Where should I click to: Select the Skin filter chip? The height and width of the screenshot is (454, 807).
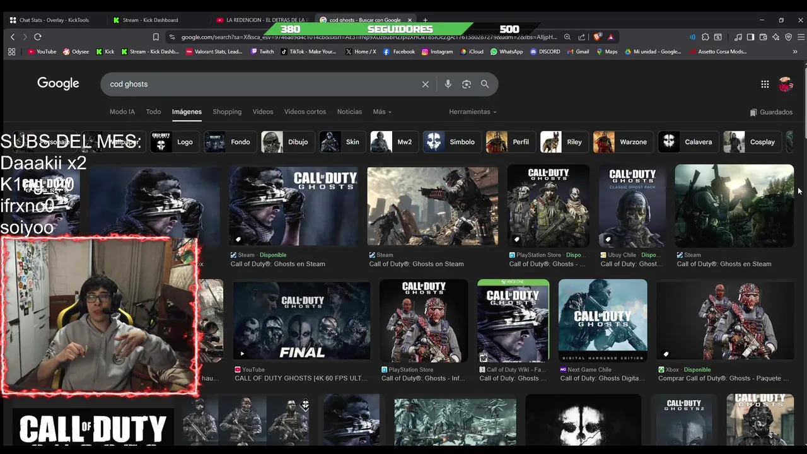point(342,142)
